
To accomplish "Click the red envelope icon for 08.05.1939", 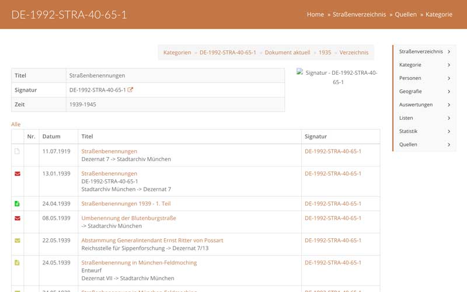I will click(17, 218).
